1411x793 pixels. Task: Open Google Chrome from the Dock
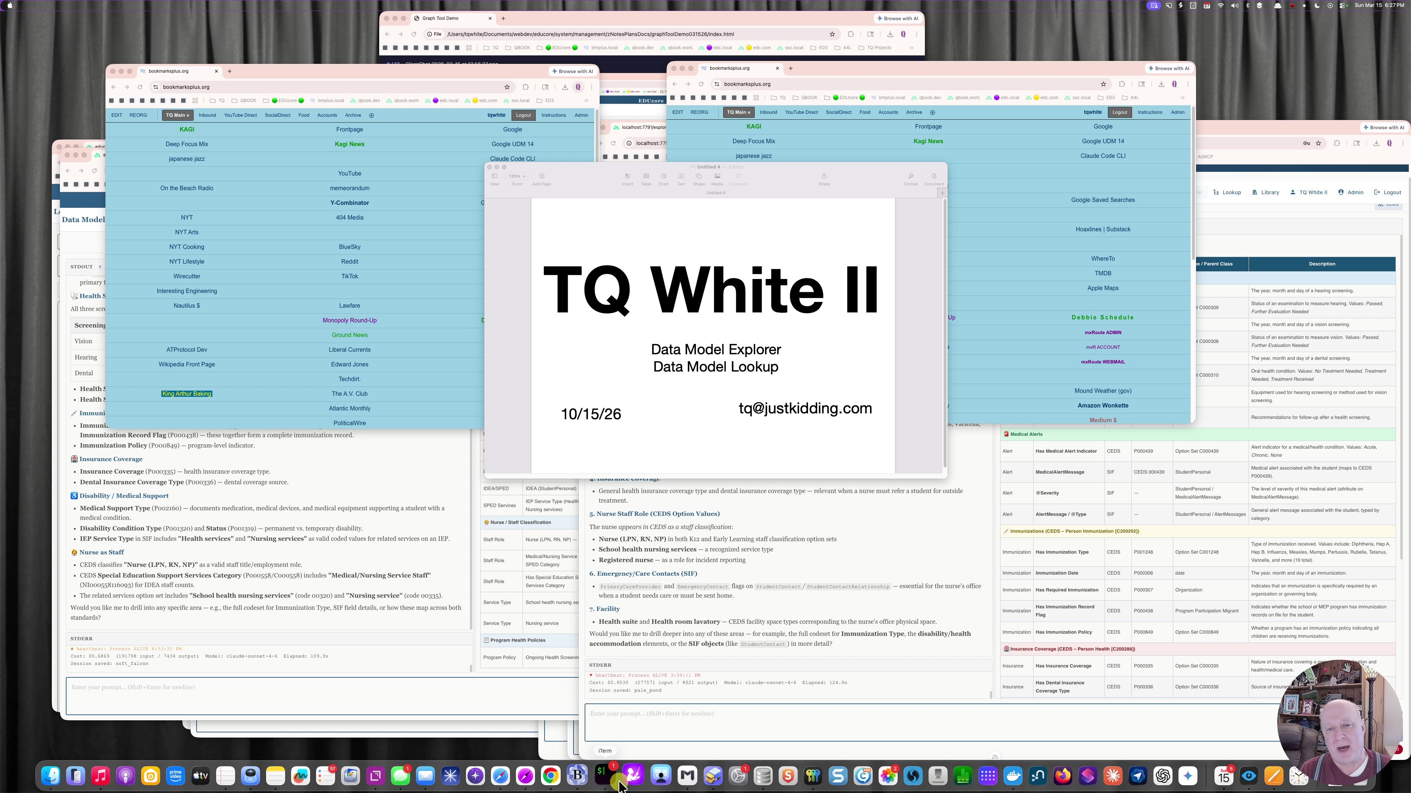[x=550, y=775]
